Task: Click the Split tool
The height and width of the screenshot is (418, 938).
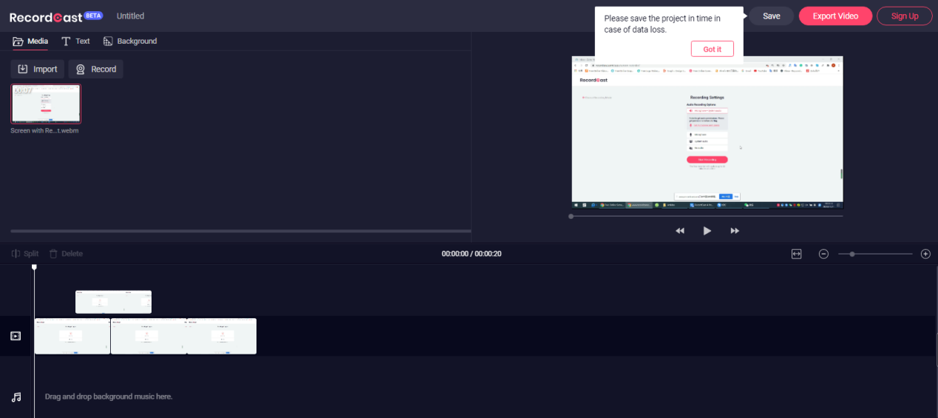Action: (x=25, y=254)
